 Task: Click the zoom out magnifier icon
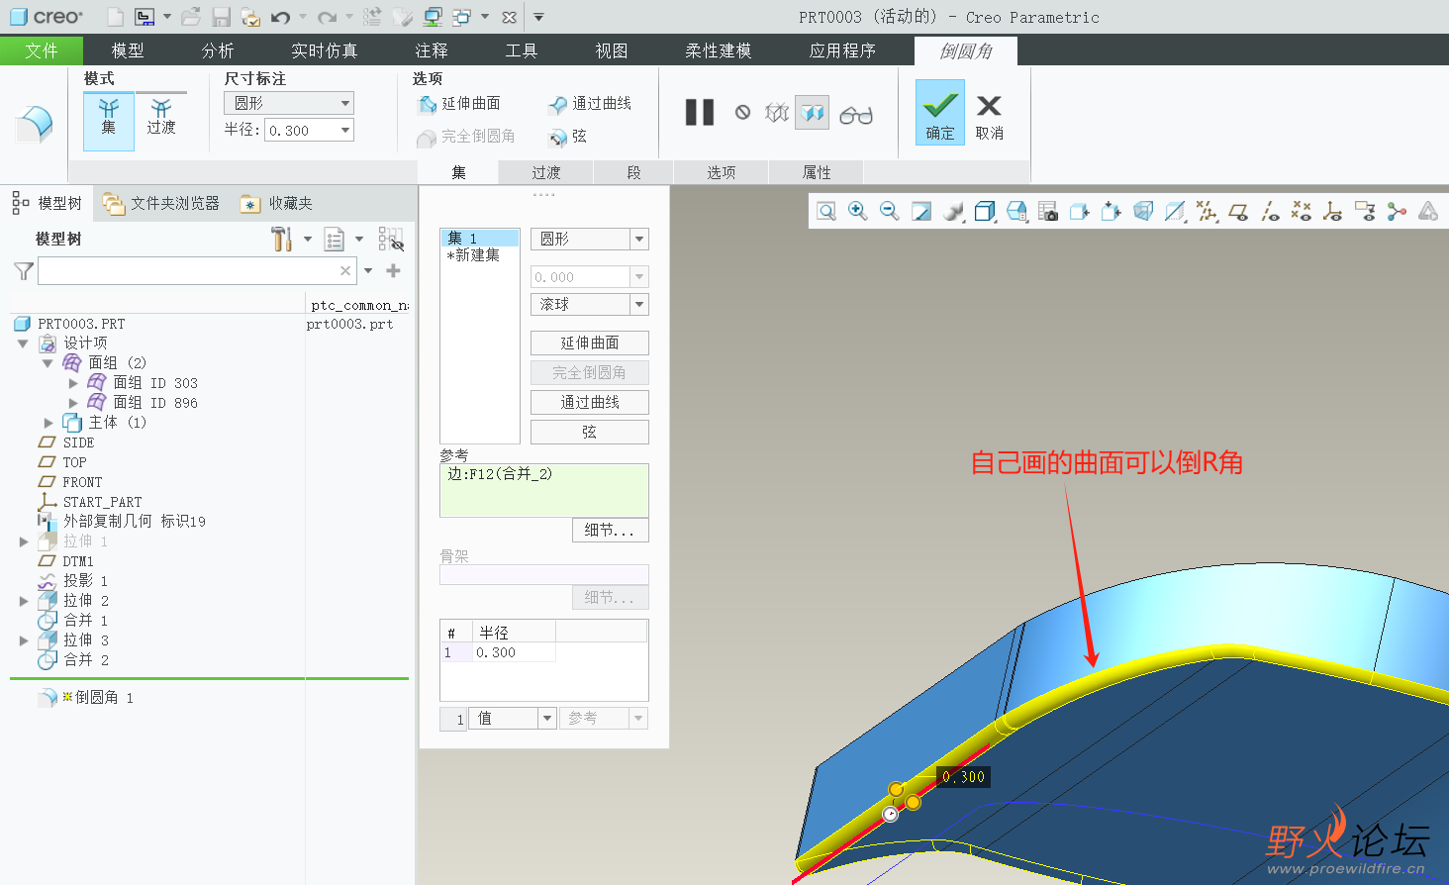pyautogui.click(x=890, y=211)
